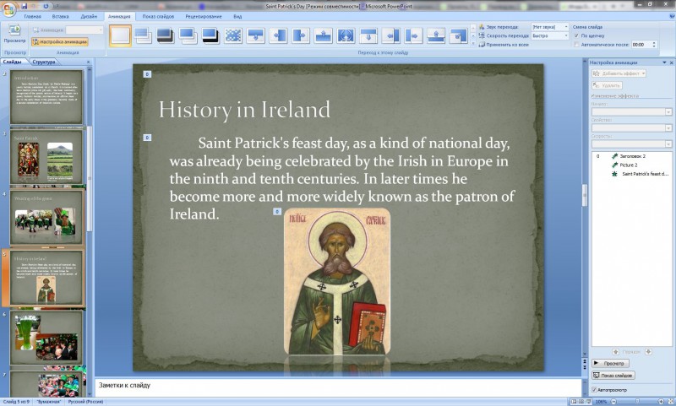Screen dimensions: 676x406
Task: Switch to the Структура outline tab
Action: coord(44,62)
